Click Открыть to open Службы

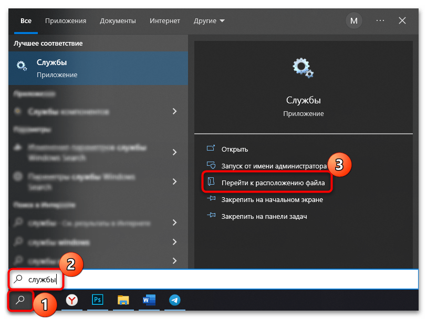click(234, 149)
